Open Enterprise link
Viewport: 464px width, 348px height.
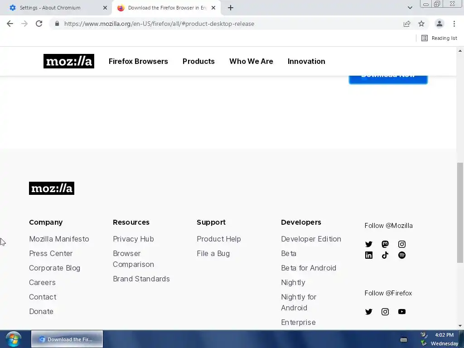[298, 322]
